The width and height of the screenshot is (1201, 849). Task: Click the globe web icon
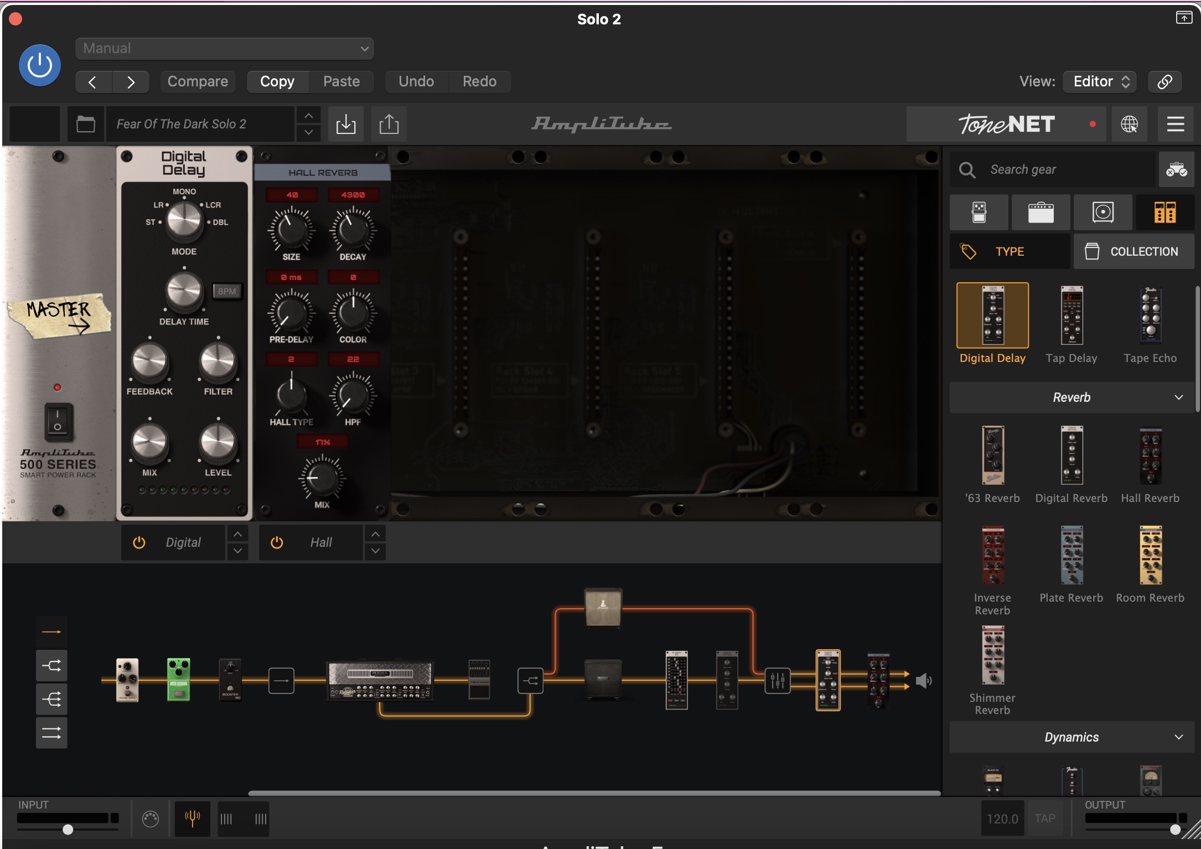1129,124
